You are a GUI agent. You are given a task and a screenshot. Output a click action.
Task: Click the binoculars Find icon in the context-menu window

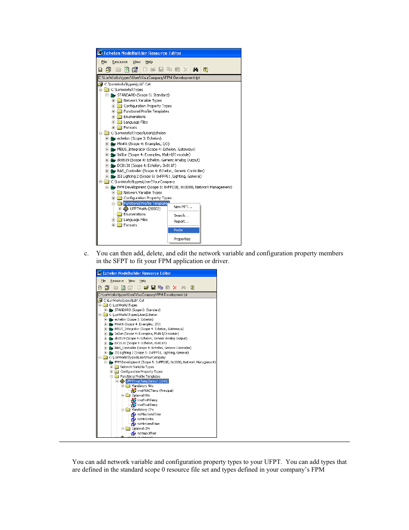(x=195, y=70)
